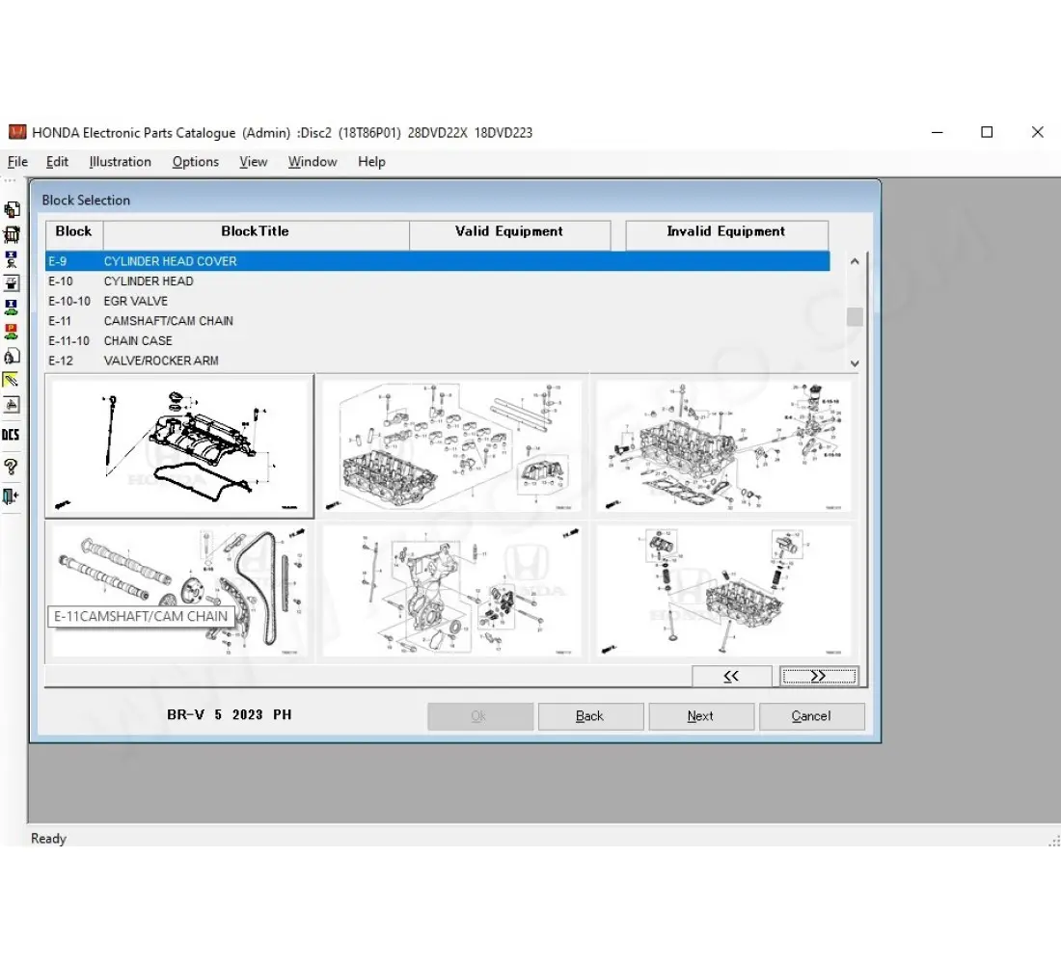Screen dimensions: 1061x964
Task: Open the View menu
Action: pos(253,162)
